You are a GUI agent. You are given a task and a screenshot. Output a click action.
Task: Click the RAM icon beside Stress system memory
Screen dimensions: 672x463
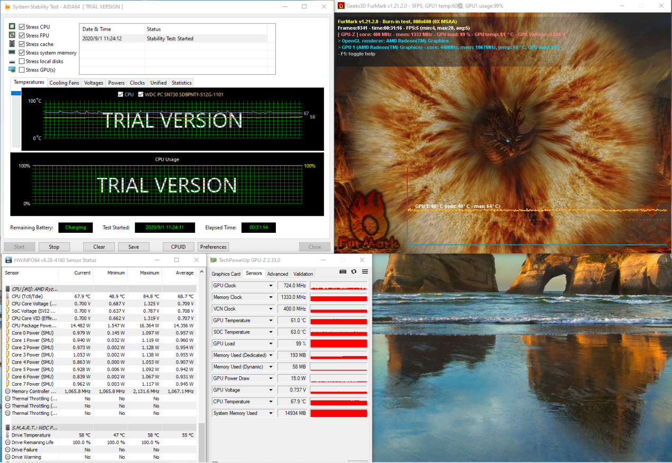click(12, 52)
